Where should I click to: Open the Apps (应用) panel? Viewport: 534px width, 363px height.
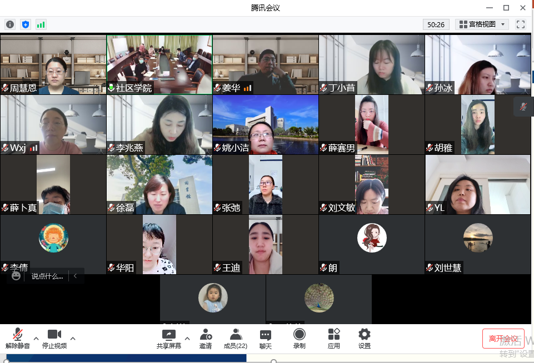point(334,337)
